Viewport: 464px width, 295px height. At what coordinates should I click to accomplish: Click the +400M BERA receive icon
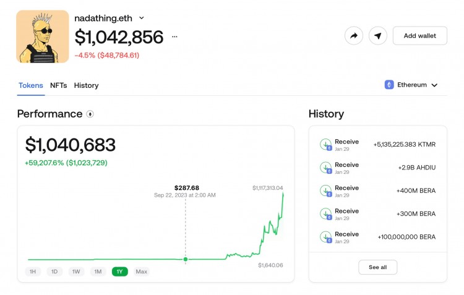[x=326, y=190]
